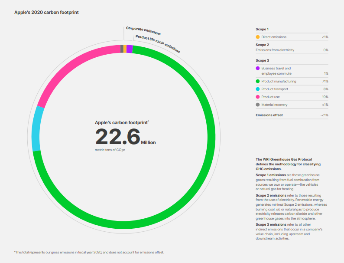Click the -<1% Emissions offset value

tap(324, 115)
